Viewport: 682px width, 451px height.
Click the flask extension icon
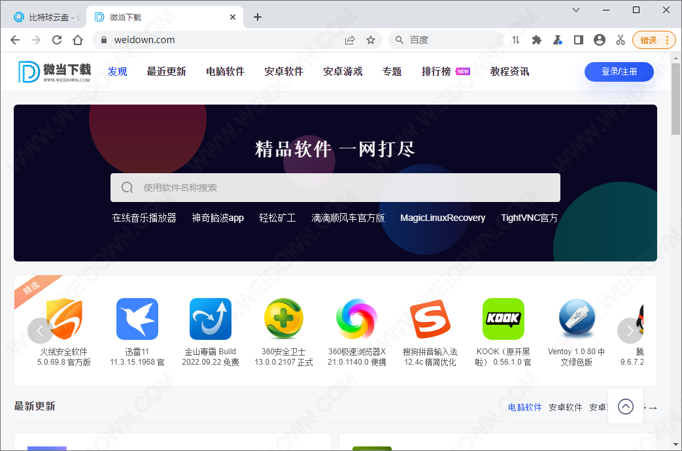[x=558, y=40]
